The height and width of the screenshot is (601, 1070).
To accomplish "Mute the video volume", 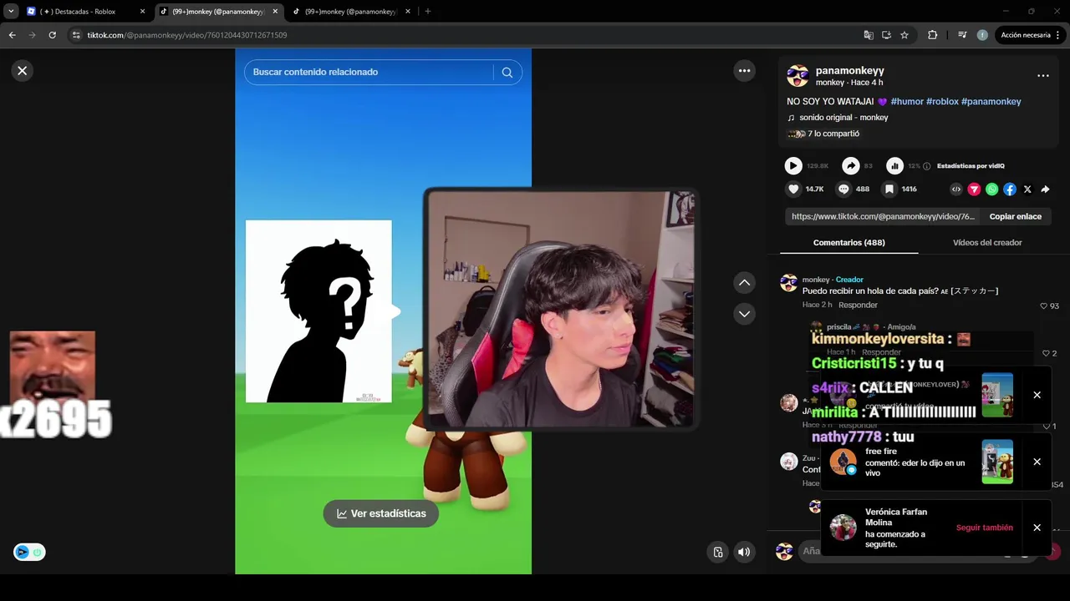I will click(744, 552).
